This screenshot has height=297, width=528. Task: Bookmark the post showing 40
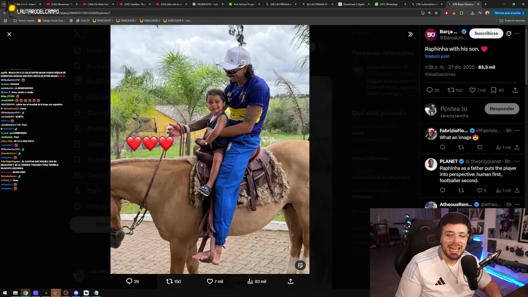tap(494, 90)
